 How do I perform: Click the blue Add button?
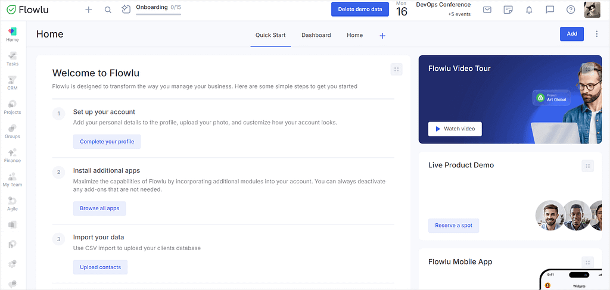point(571,34)
